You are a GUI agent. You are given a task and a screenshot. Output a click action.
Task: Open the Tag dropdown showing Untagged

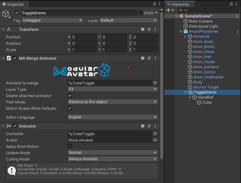point(53,20)
